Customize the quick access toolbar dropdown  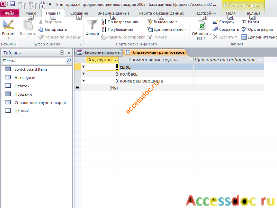(x=50, y=4)
